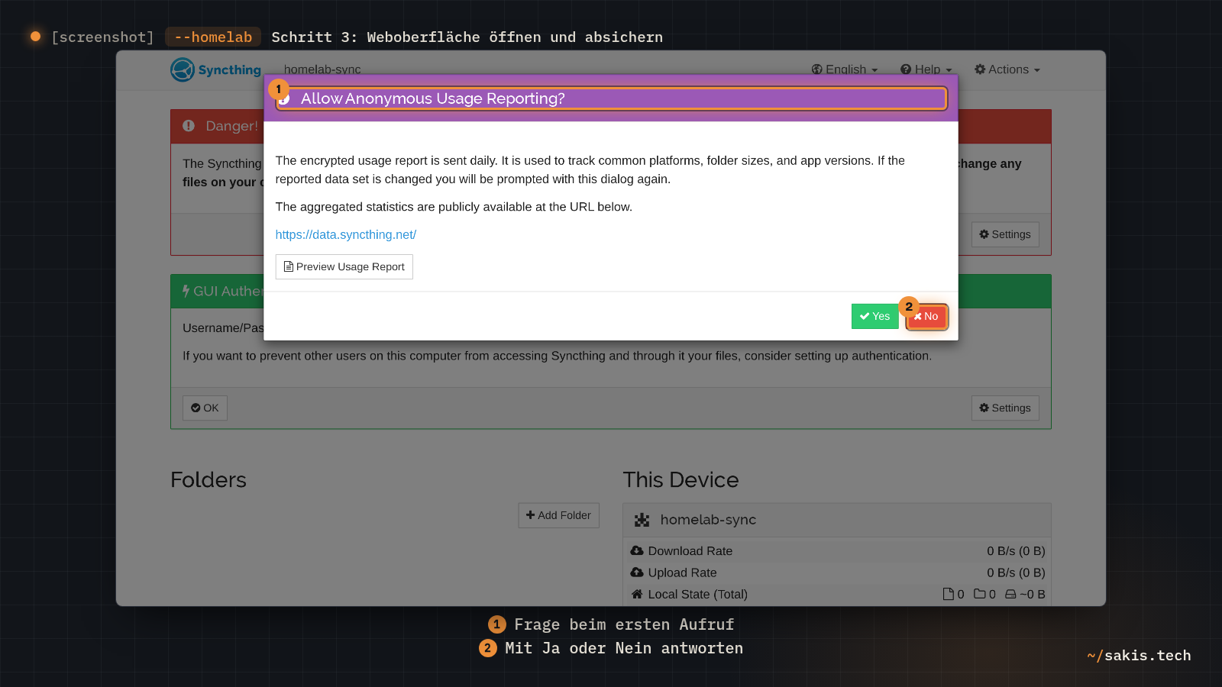Click Preview Usage Report button
This screenshot has height=687, width=1222.
tap(344, 266)
